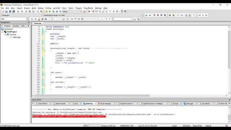The height and width of the screenshot is (130, 231).
Task: Switch to the Symbols tab in Management
Action: 16,26
